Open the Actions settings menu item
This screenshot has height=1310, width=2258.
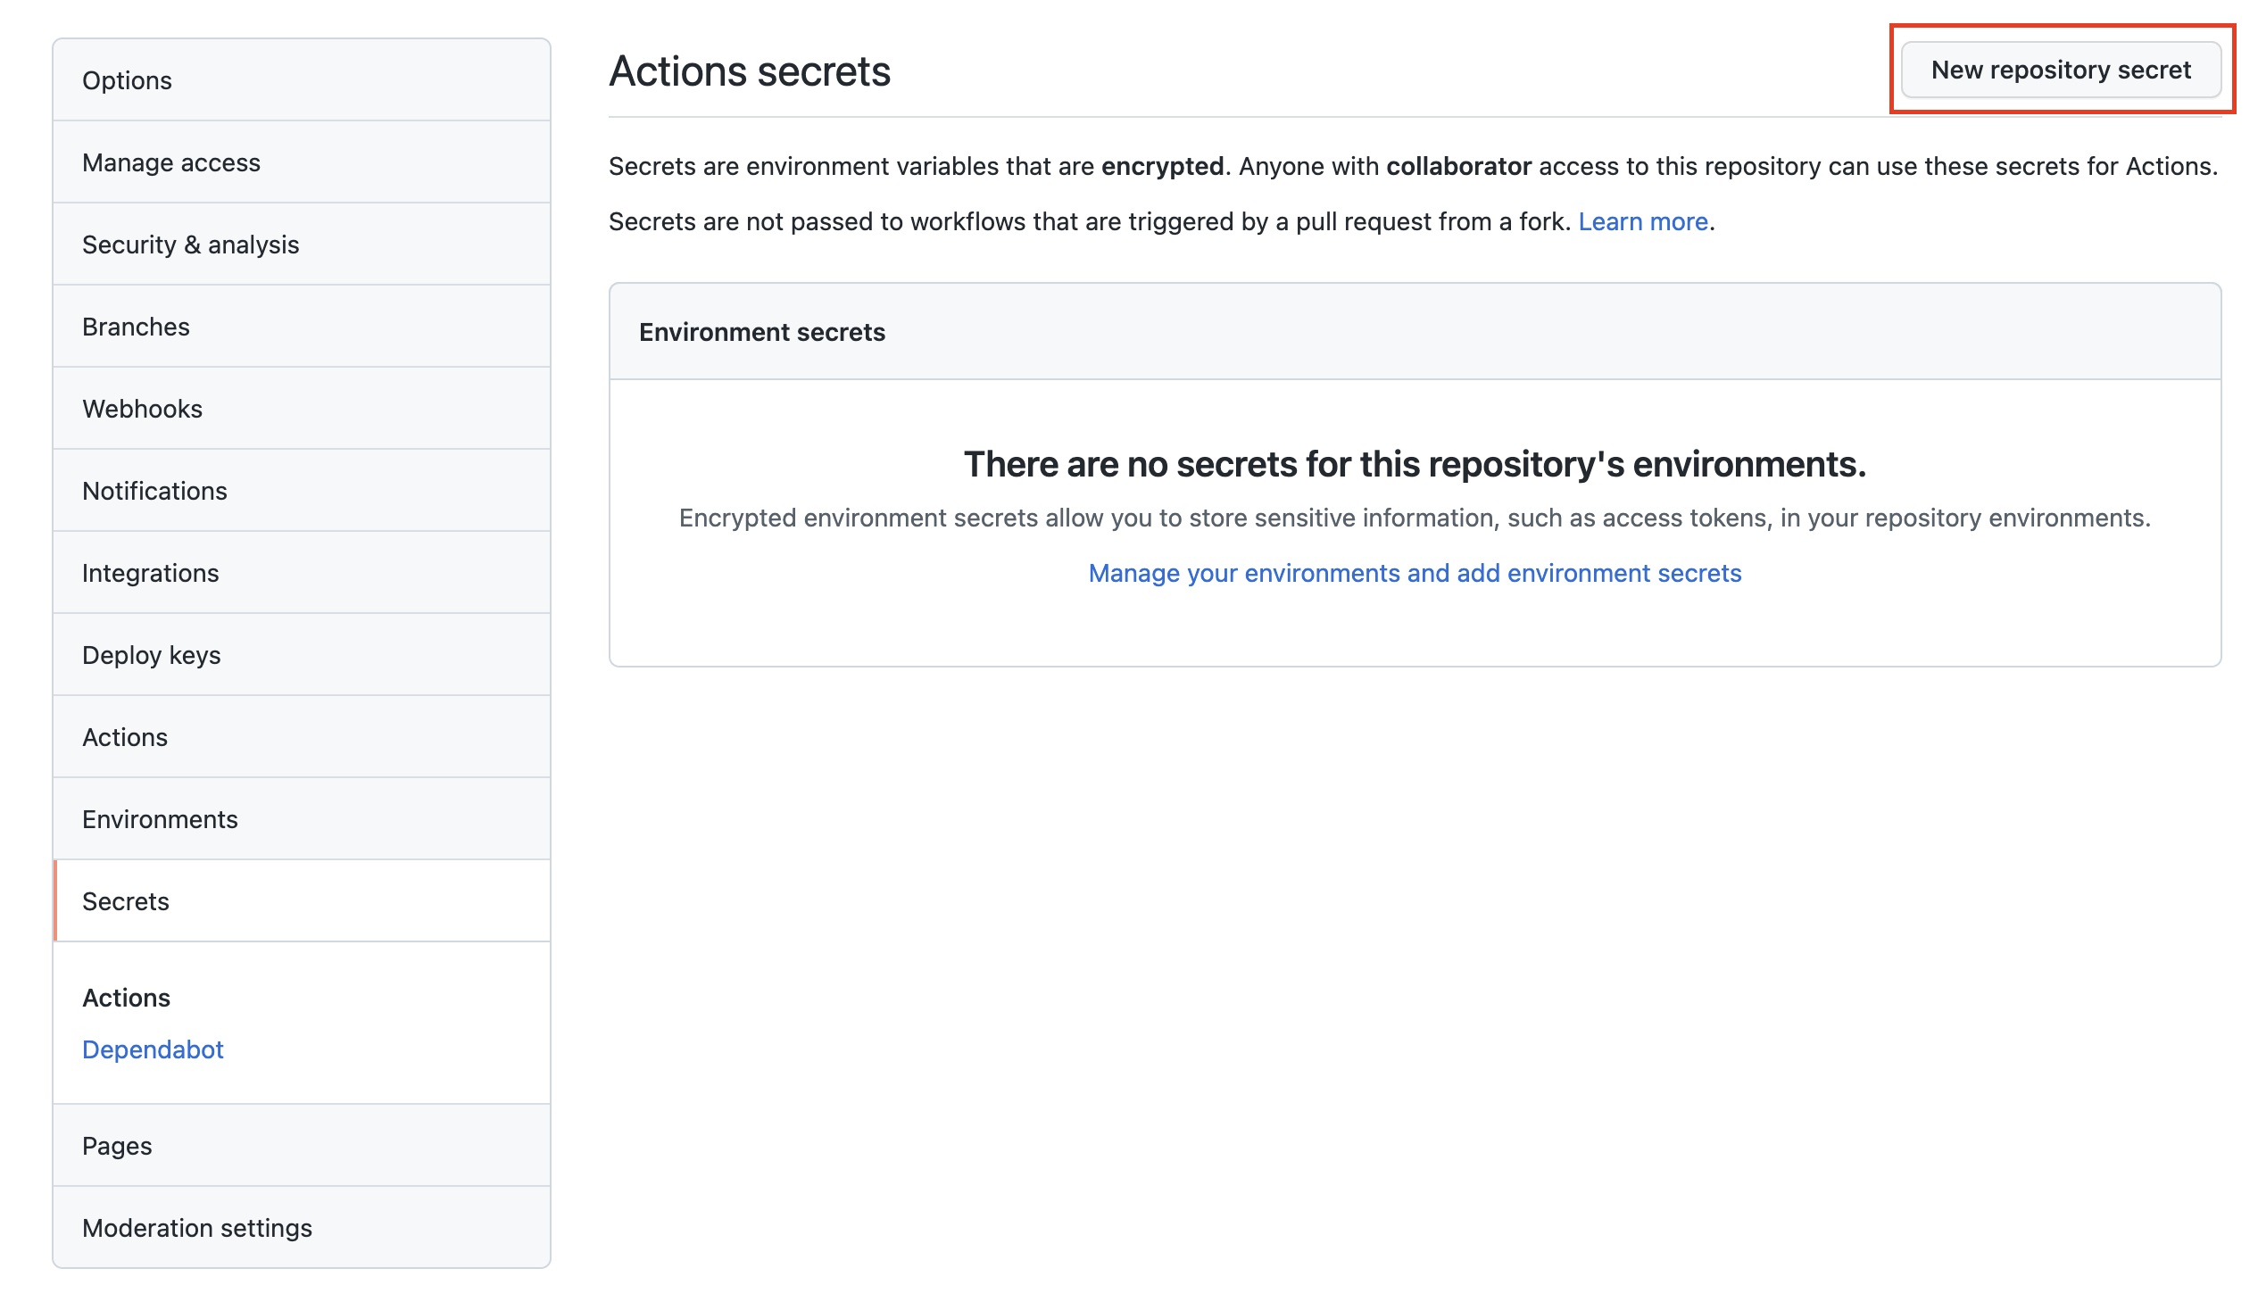(126, 737)
